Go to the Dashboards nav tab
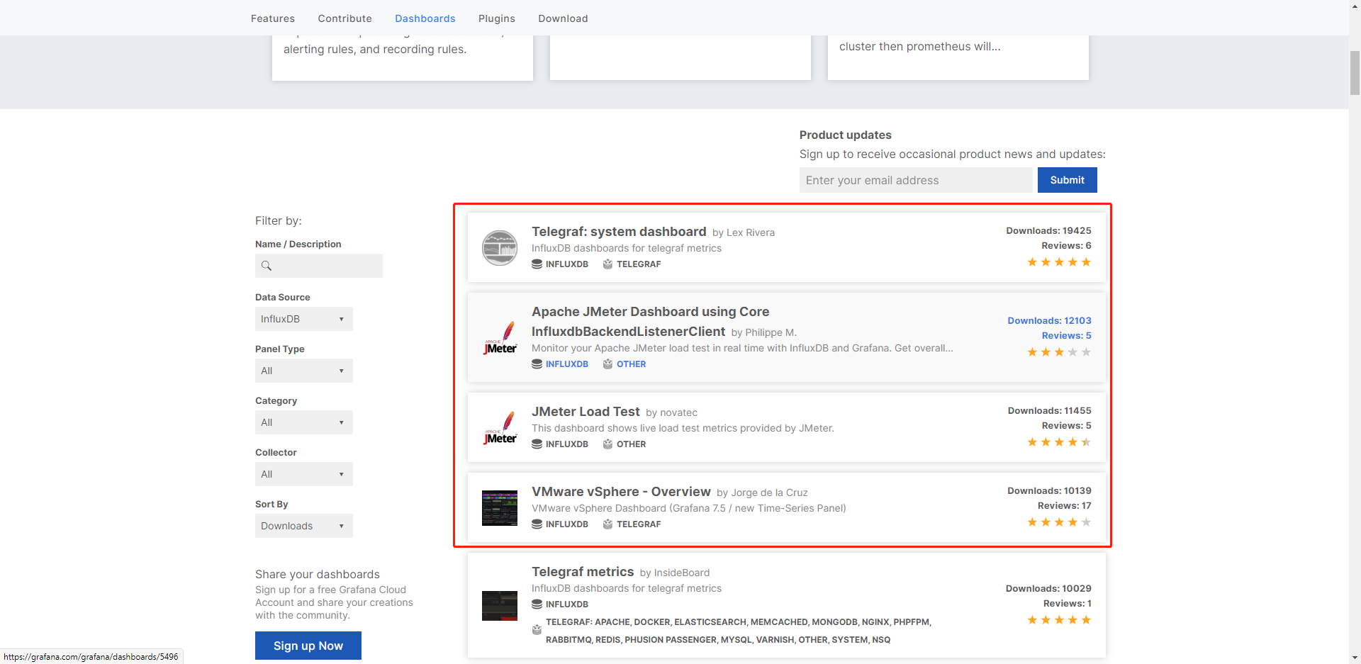Viewport: 1361px width, 664px height. pos(425,18)
